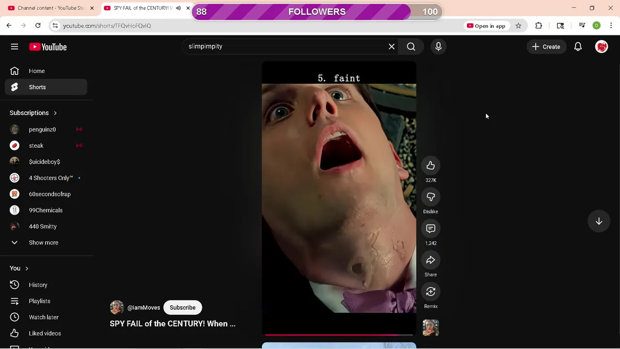Screen dimensions: 620x349
Task: Open the Short's comments
Action: pyautogui.click(x=431, y=229)
